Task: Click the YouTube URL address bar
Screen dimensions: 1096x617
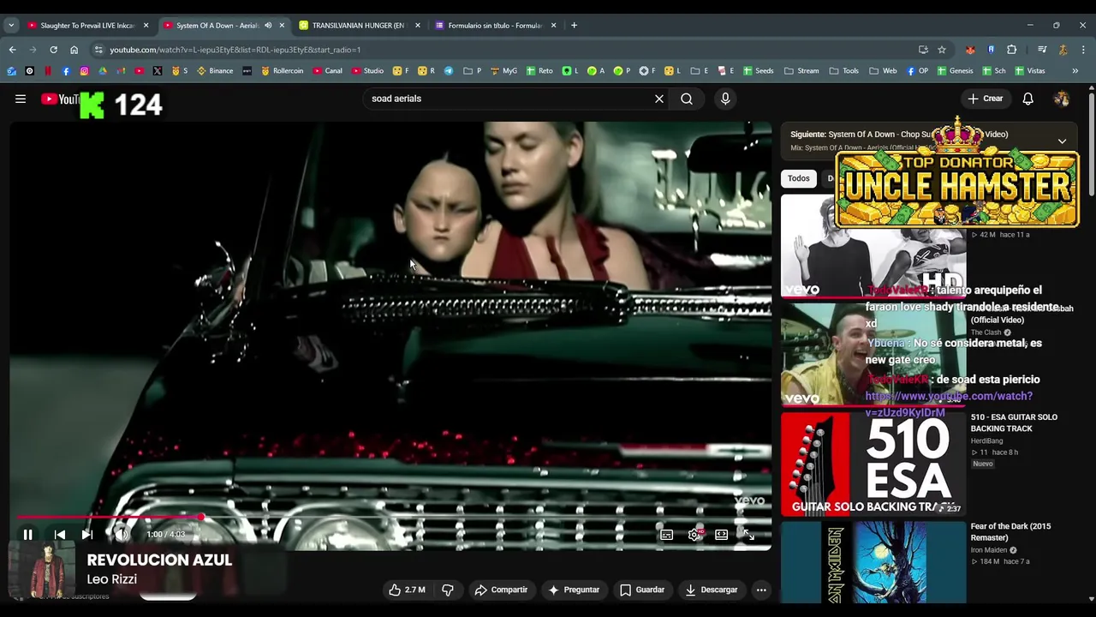Action: [x=505, y=50]
